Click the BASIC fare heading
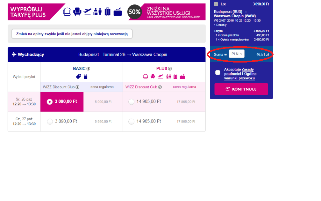Viewport: 321px width, 201px height. (79, 69)
